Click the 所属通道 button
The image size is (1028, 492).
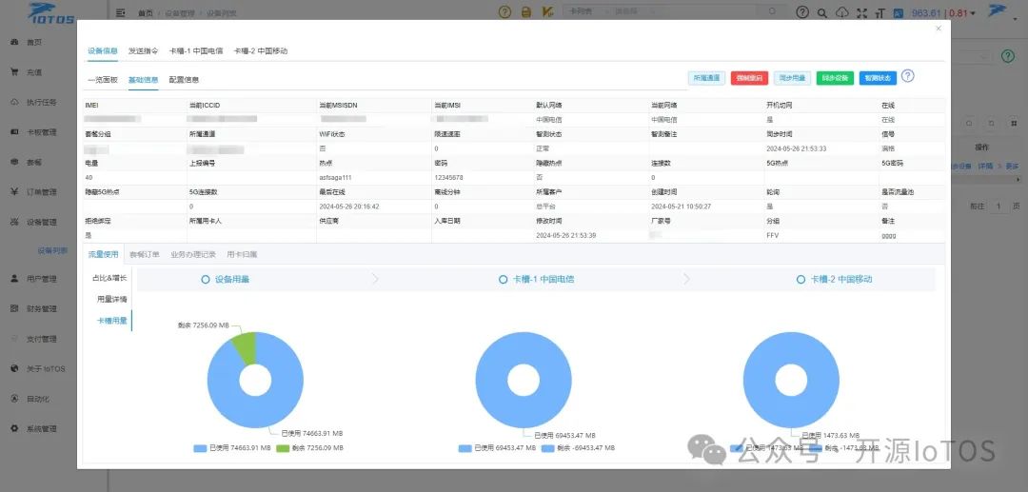point(706,78)
